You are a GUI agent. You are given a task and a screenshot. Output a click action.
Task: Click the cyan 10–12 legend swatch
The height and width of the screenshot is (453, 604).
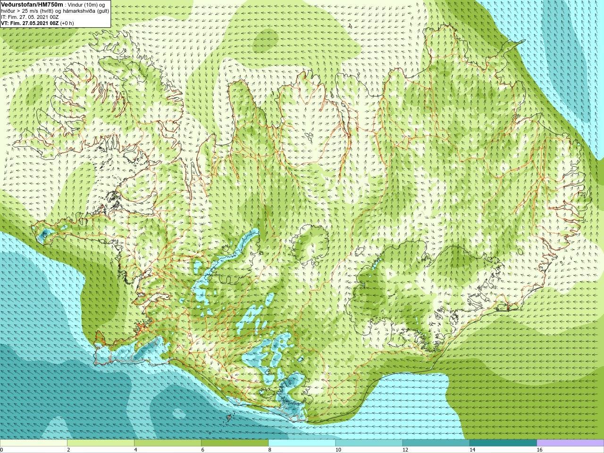(x=369, y=443)
